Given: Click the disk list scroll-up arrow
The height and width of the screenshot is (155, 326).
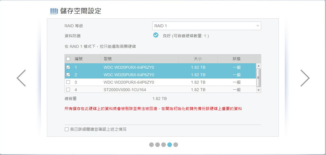Looking at the screenshot, I should pyautogui.click(x=258, y=66).
